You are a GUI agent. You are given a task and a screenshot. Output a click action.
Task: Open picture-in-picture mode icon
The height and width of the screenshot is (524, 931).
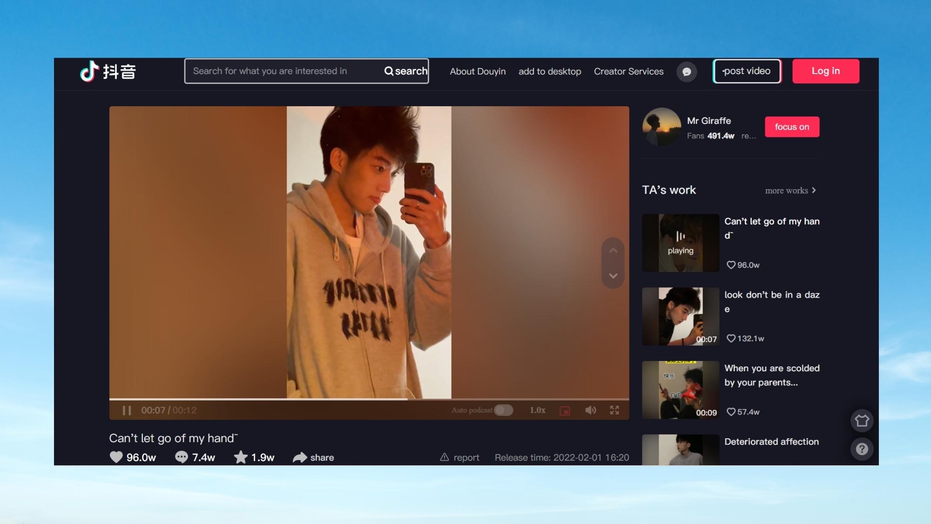click(x=565, y=410)
